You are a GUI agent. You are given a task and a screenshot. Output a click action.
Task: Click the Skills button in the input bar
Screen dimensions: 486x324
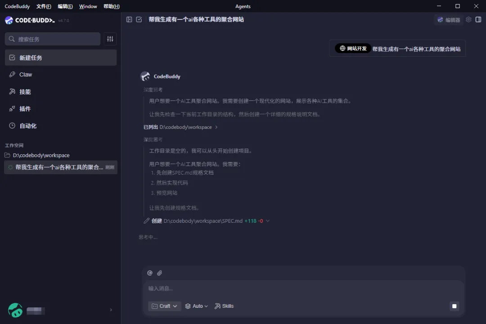click(224, 306)
